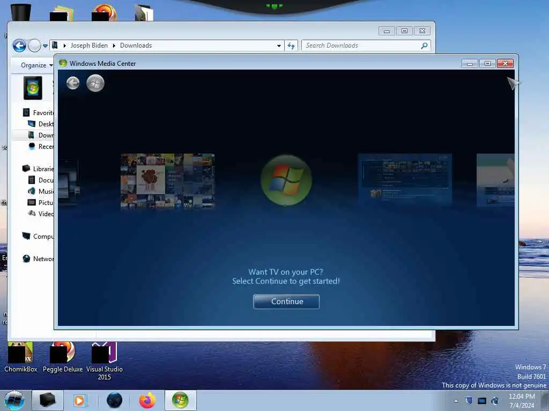549x411 pixels.
Task: Click the large Windows logo orb
Action: [286, 180]
